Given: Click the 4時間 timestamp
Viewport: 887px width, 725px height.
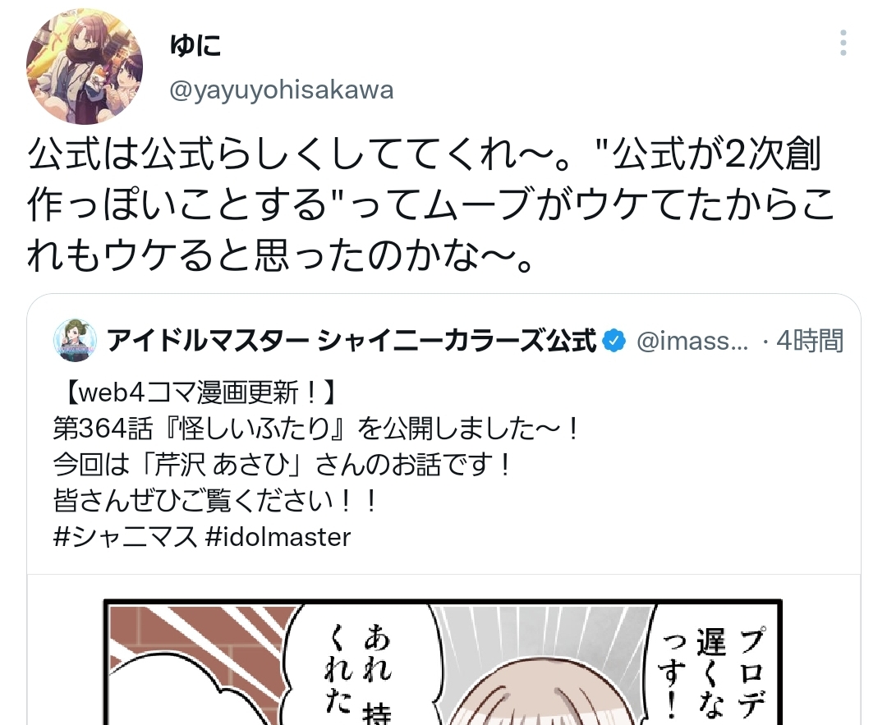Looking at the screenshot, I should 810,341.
